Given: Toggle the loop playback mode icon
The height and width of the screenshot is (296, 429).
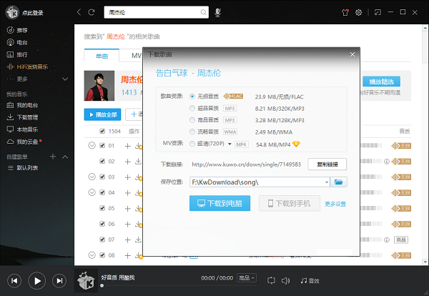Looking at the screenshot, I should click(272, 280).
